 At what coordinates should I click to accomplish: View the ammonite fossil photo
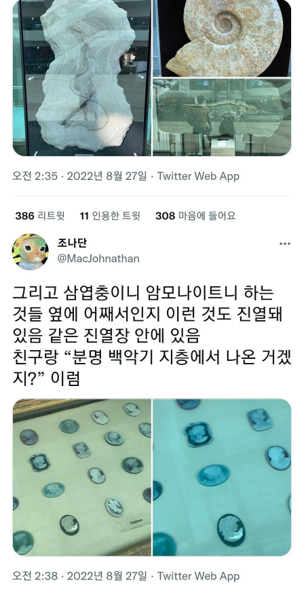click(x=222, y=38)
